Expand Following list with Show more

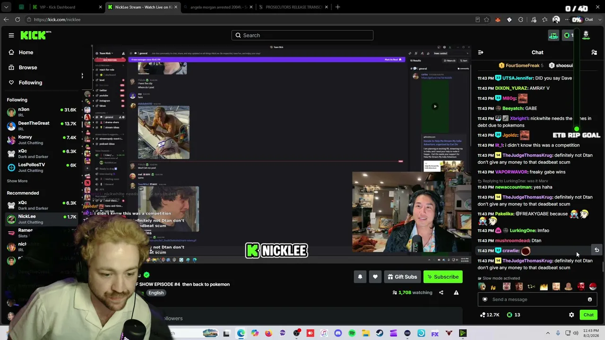17,181
